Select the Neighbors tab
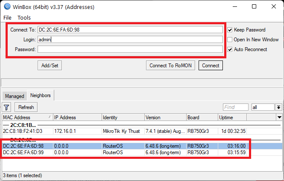The width and height of the screenshot is (284, 181). click(x=40, y=96)
